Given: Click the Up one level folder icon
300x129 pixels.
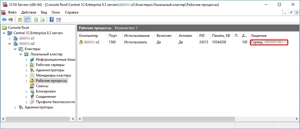Looking at the screenshot, I should (20, 19).
